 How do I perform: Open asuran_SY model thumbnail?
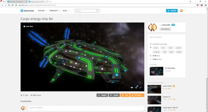pos(154,100)
